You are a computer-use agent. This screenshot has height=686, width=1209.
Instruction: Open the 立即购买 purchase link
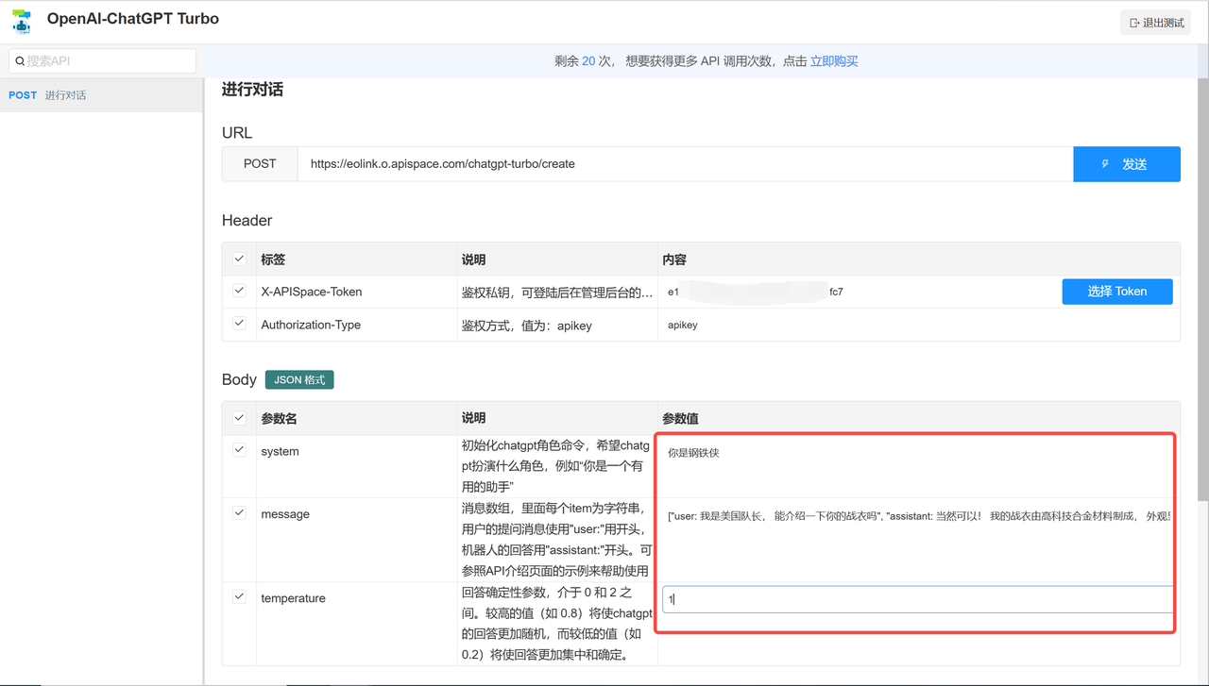coord(834,61)
